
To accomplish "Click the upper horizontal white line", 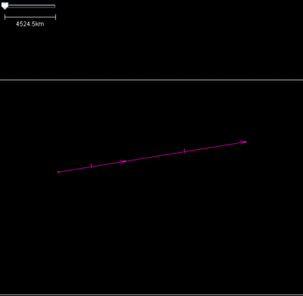I will [151, 80].
